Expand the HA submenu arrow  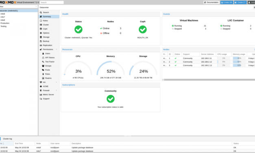57,82
